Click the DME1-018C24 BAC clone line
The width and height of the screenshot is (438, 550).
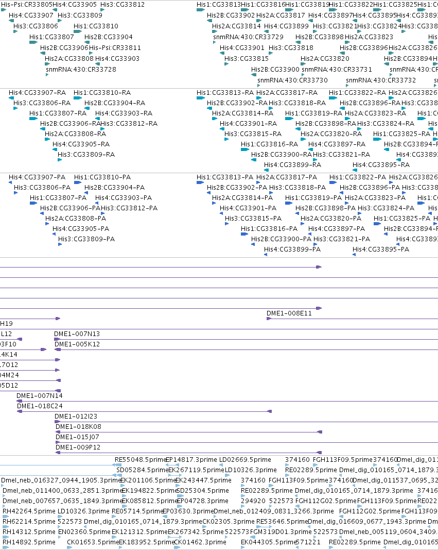coord(144,411)
